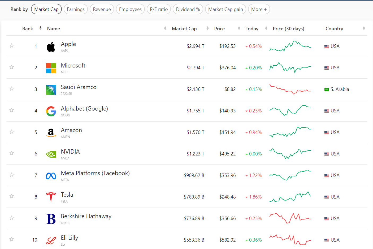Sort by Name column arrows

point(165,28)
